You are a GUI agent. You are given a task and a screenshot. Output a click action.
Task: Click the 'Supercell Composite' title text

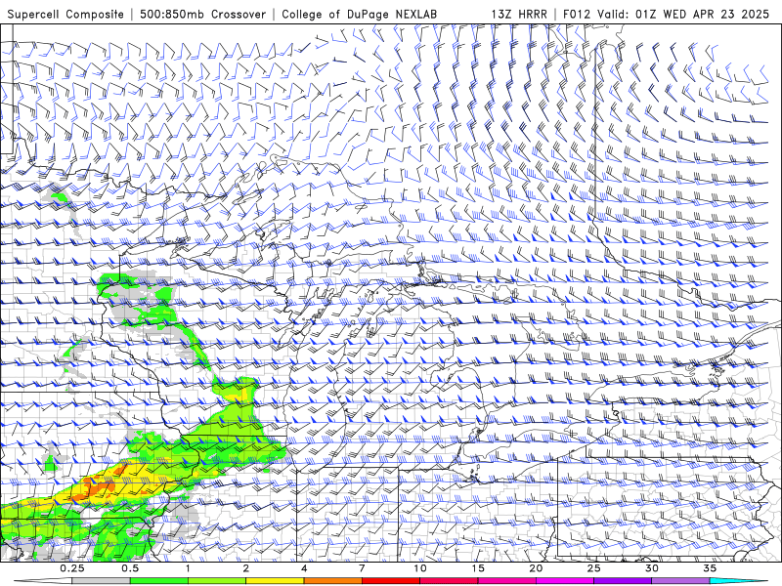point(65,14)
